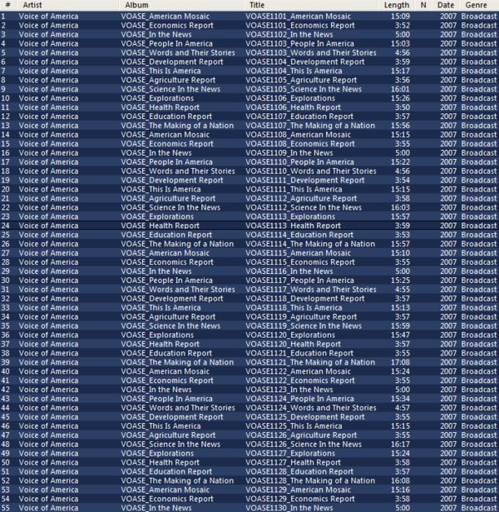Click Voice of America artist in row 20

[48, 189]
